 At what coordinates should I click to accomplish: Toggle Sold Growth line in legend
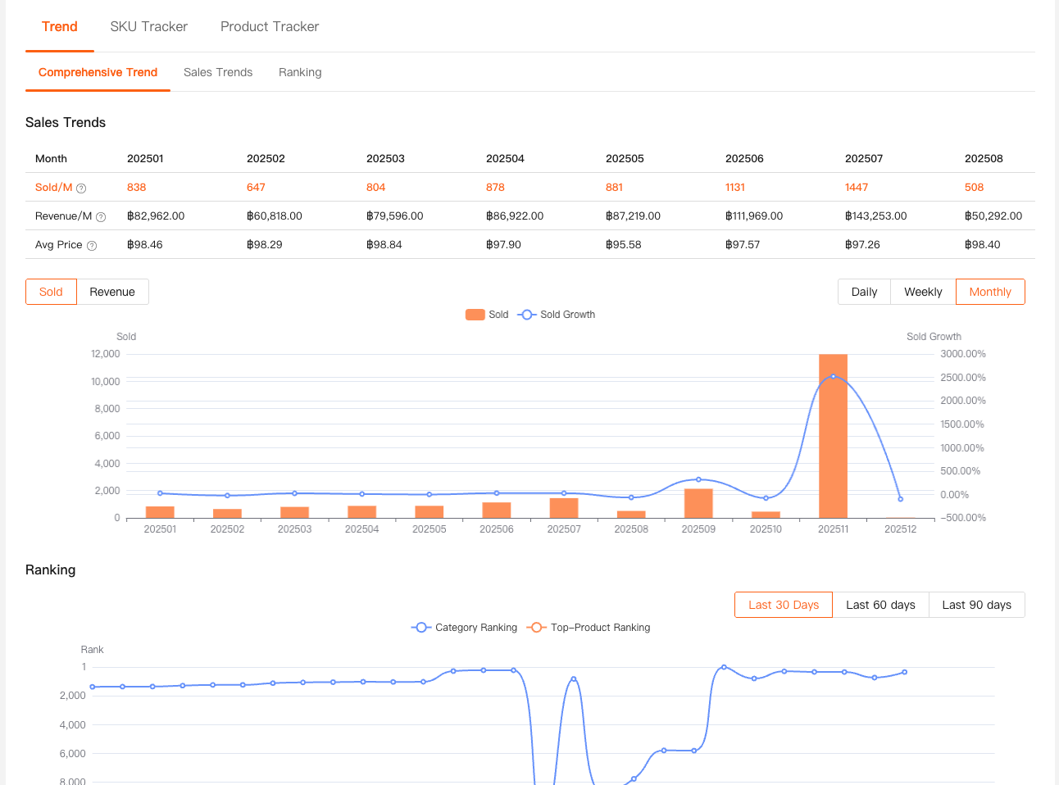point(557,315)
